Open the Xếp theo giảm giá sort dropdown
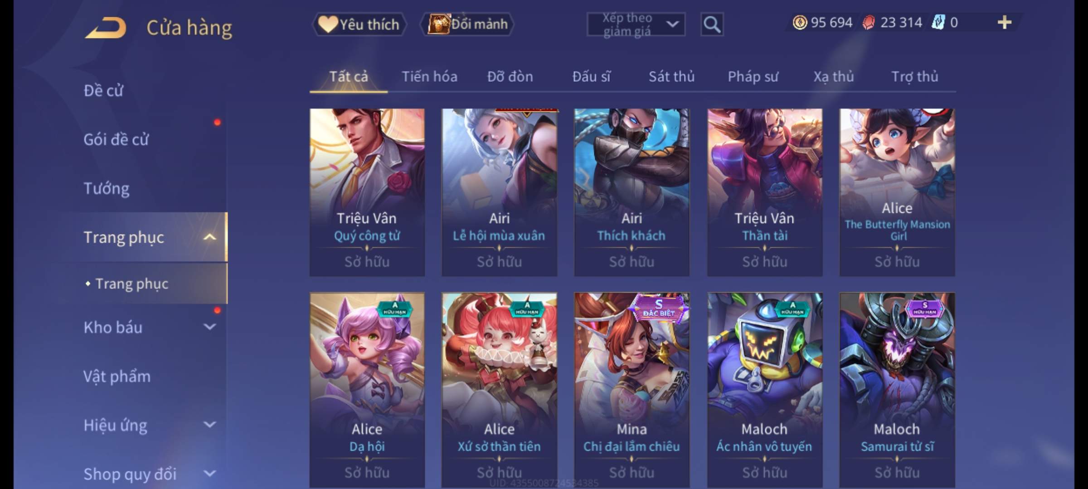The height and width of the screenshot is (489, 1088). point(636,24)
